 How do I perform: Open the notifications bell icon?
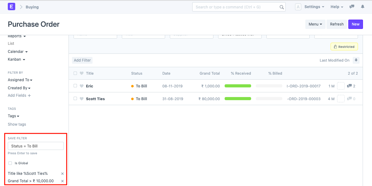(x=362, y=7)
